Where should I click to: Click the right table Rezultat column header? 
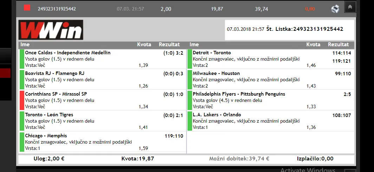point(338,44)
